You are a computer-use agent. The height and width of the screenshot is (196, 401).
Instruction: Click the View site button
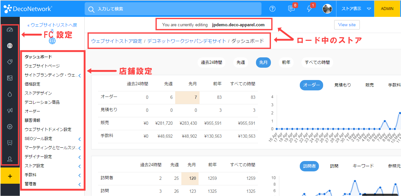pyautogui.click(x=347, y=25)
